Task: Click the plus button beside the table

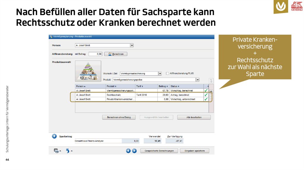Action: click(x=211, y=91)
